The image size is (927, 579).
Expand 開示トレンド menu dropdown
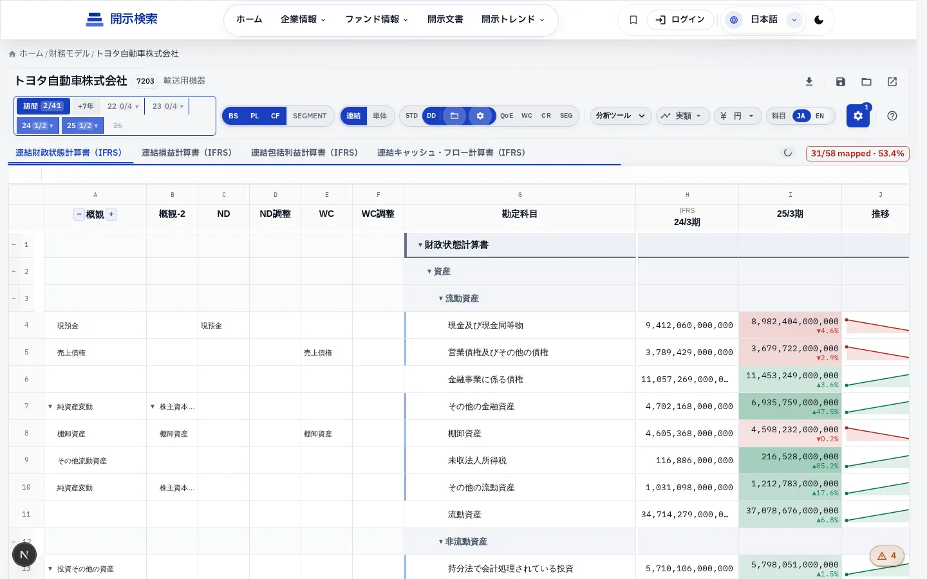coord(513,20)
